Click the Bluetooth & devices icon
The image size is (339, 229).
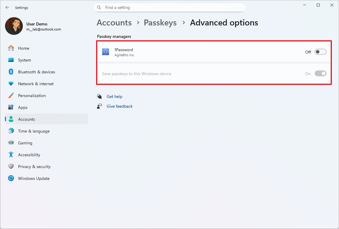click(11, 72)
